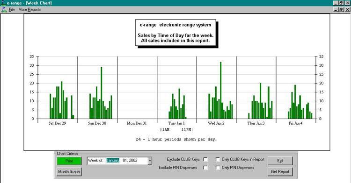Open the Week of date dropdown arrow
351x183 pixels.
[x=150, y=161]
